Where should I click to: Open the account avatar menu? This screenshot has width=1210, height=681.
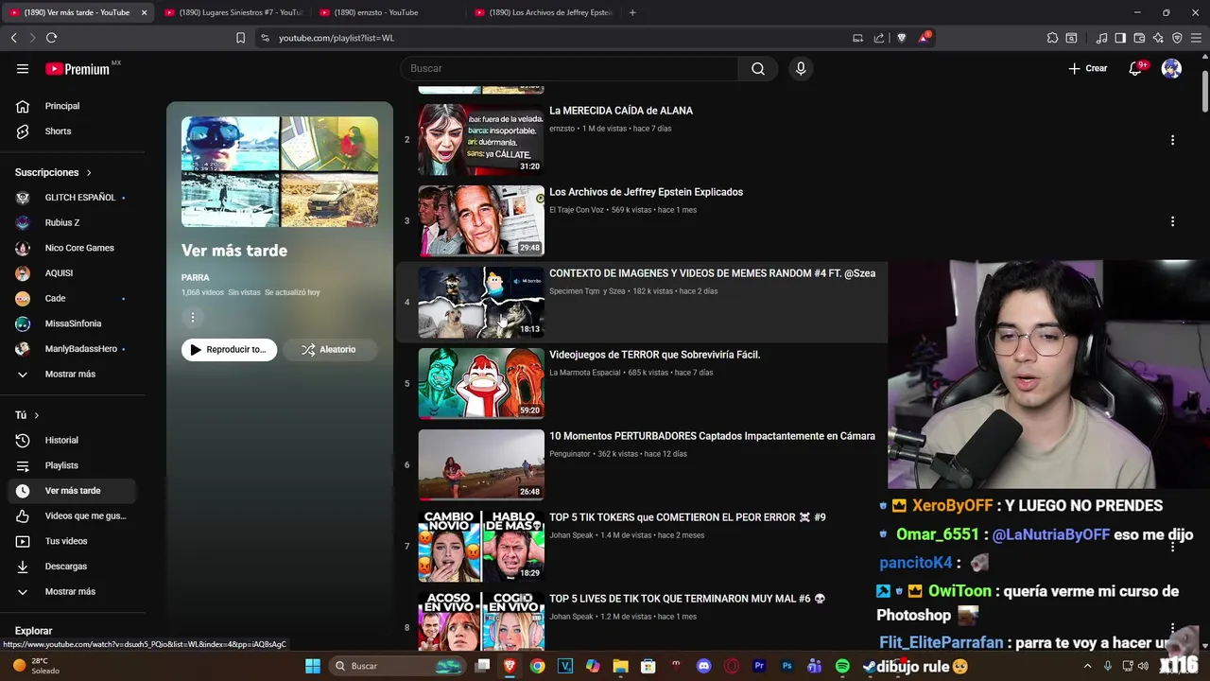tap(1171, 68)
